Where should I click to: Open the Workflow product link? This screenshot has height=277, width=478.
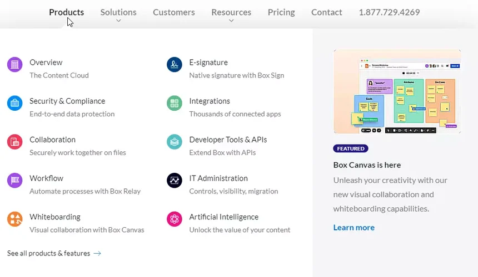pyautogui.click(x=46, y=178)
